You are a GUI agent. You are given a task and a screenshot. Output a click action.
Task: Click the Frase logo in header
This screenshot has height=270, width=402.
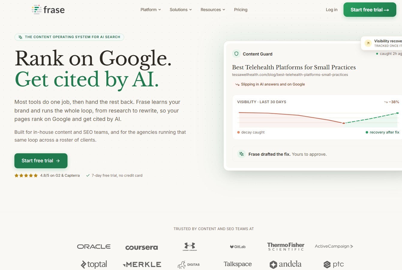pyautogui.click(x=48, y=10)
